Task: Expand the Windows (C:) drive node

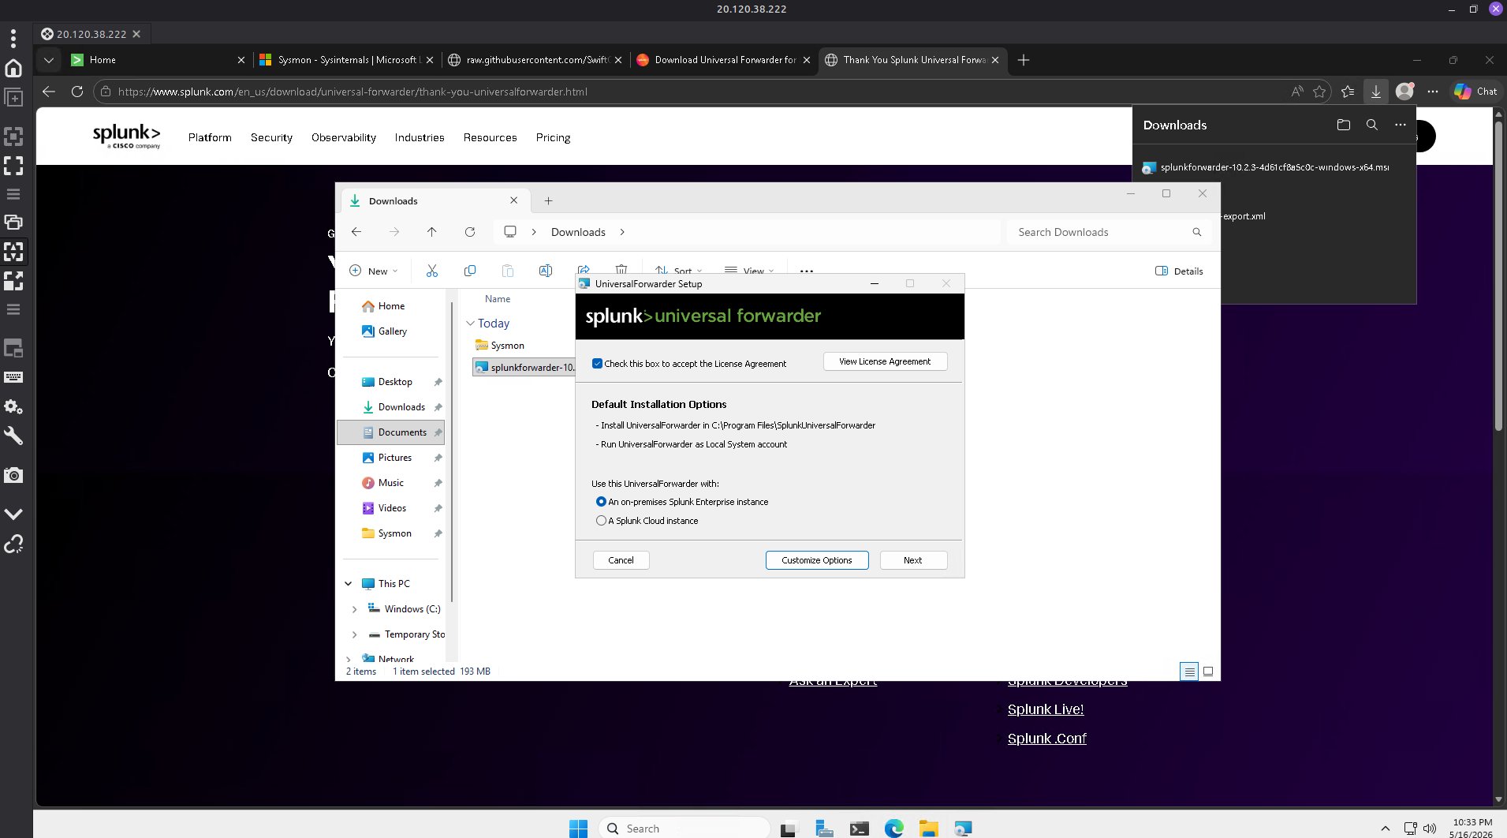Action: [x=354, y=609]
